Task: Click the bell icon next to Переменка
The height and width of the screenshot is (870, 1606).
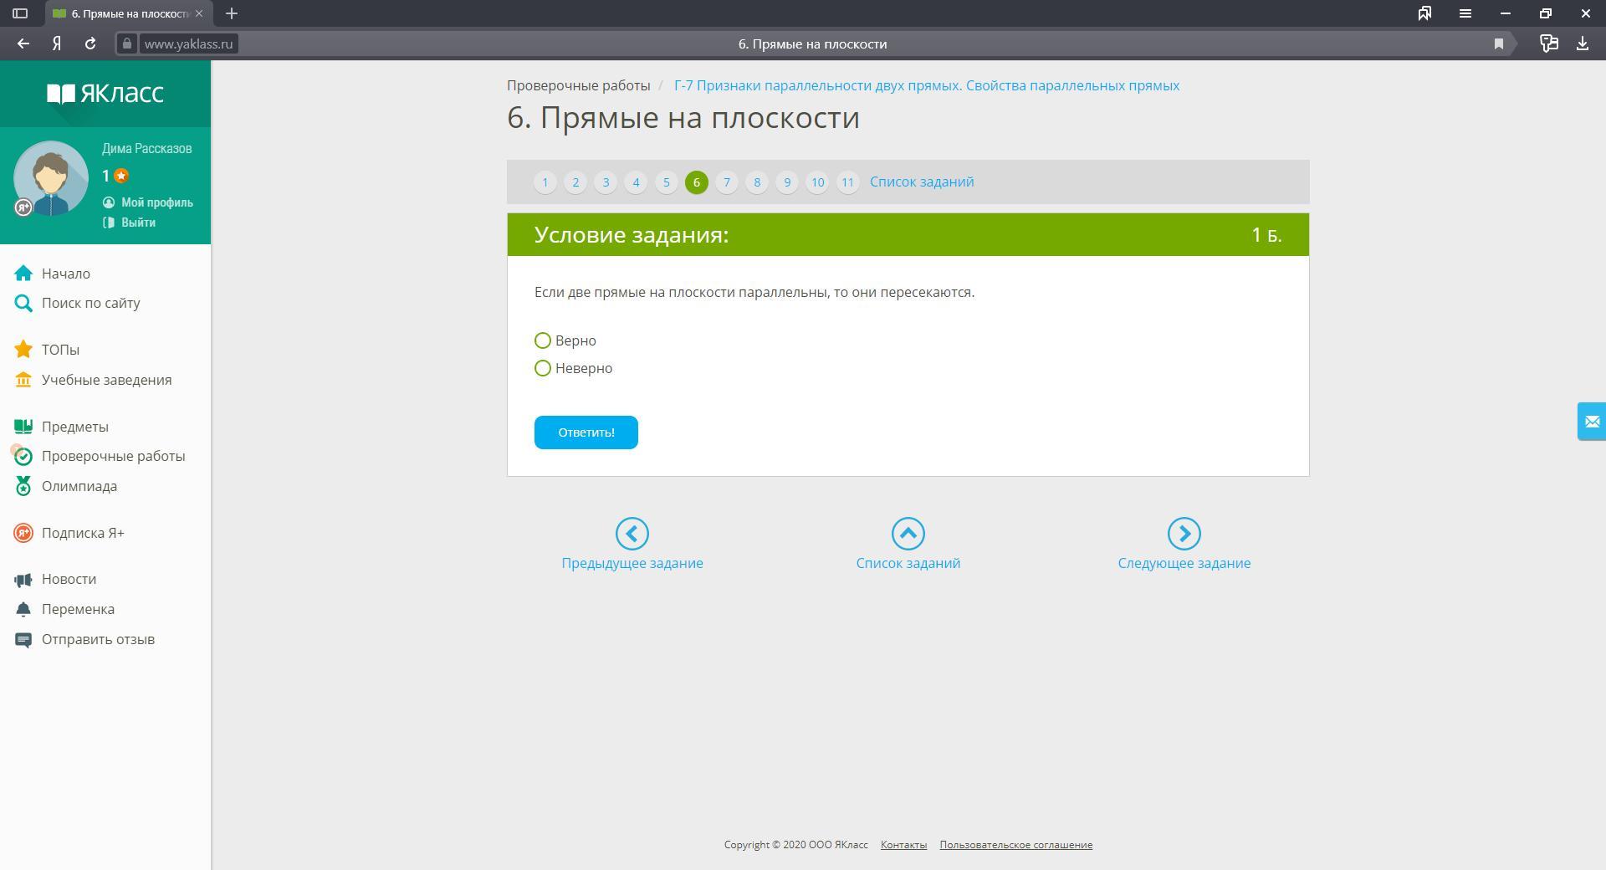Action: [23, 609]
